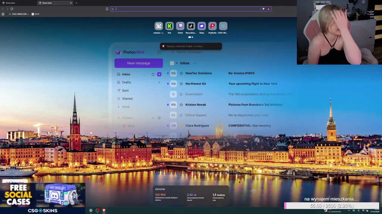Viewport: 382px width, 214px height.
Task: Open selection dropdown arrow beside inbox checkbox
Action: pyautogui.click(x=177, y=63)
